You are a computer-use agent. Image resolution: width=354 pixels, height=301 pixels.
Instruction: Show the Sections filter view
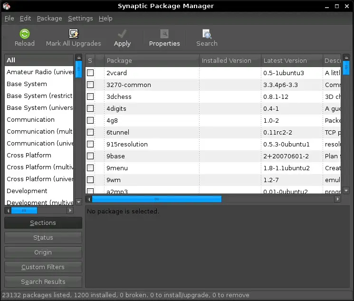coord(43,223)
